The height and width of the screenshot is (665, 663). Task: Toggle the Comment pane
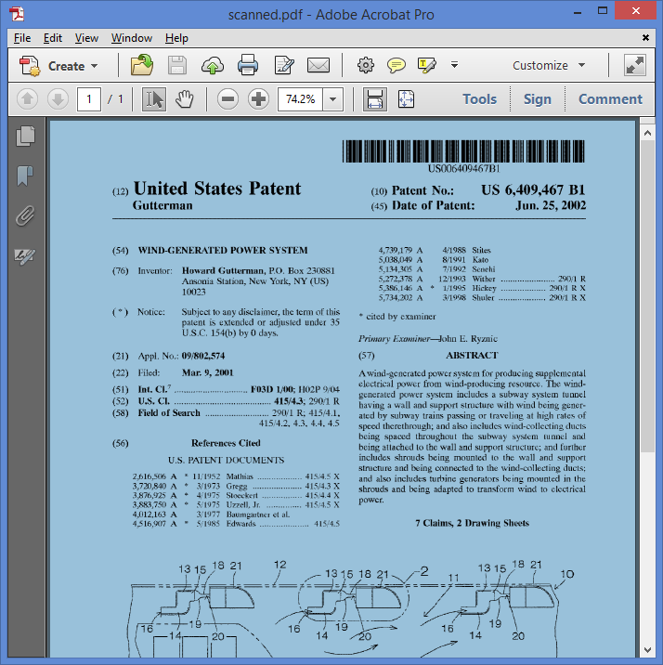(610, 99)
